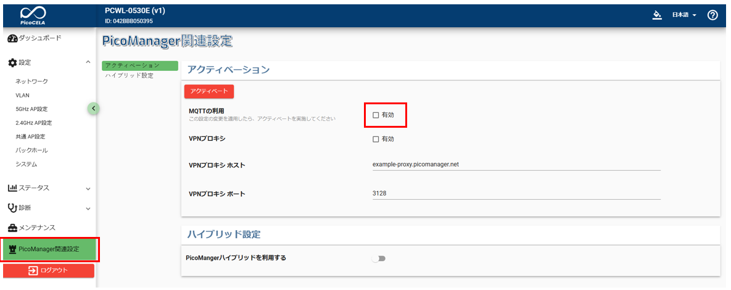Viewport: 731px width, 290px height.
Task: Click the MQTT setting hint text
Action: point(262,119)
